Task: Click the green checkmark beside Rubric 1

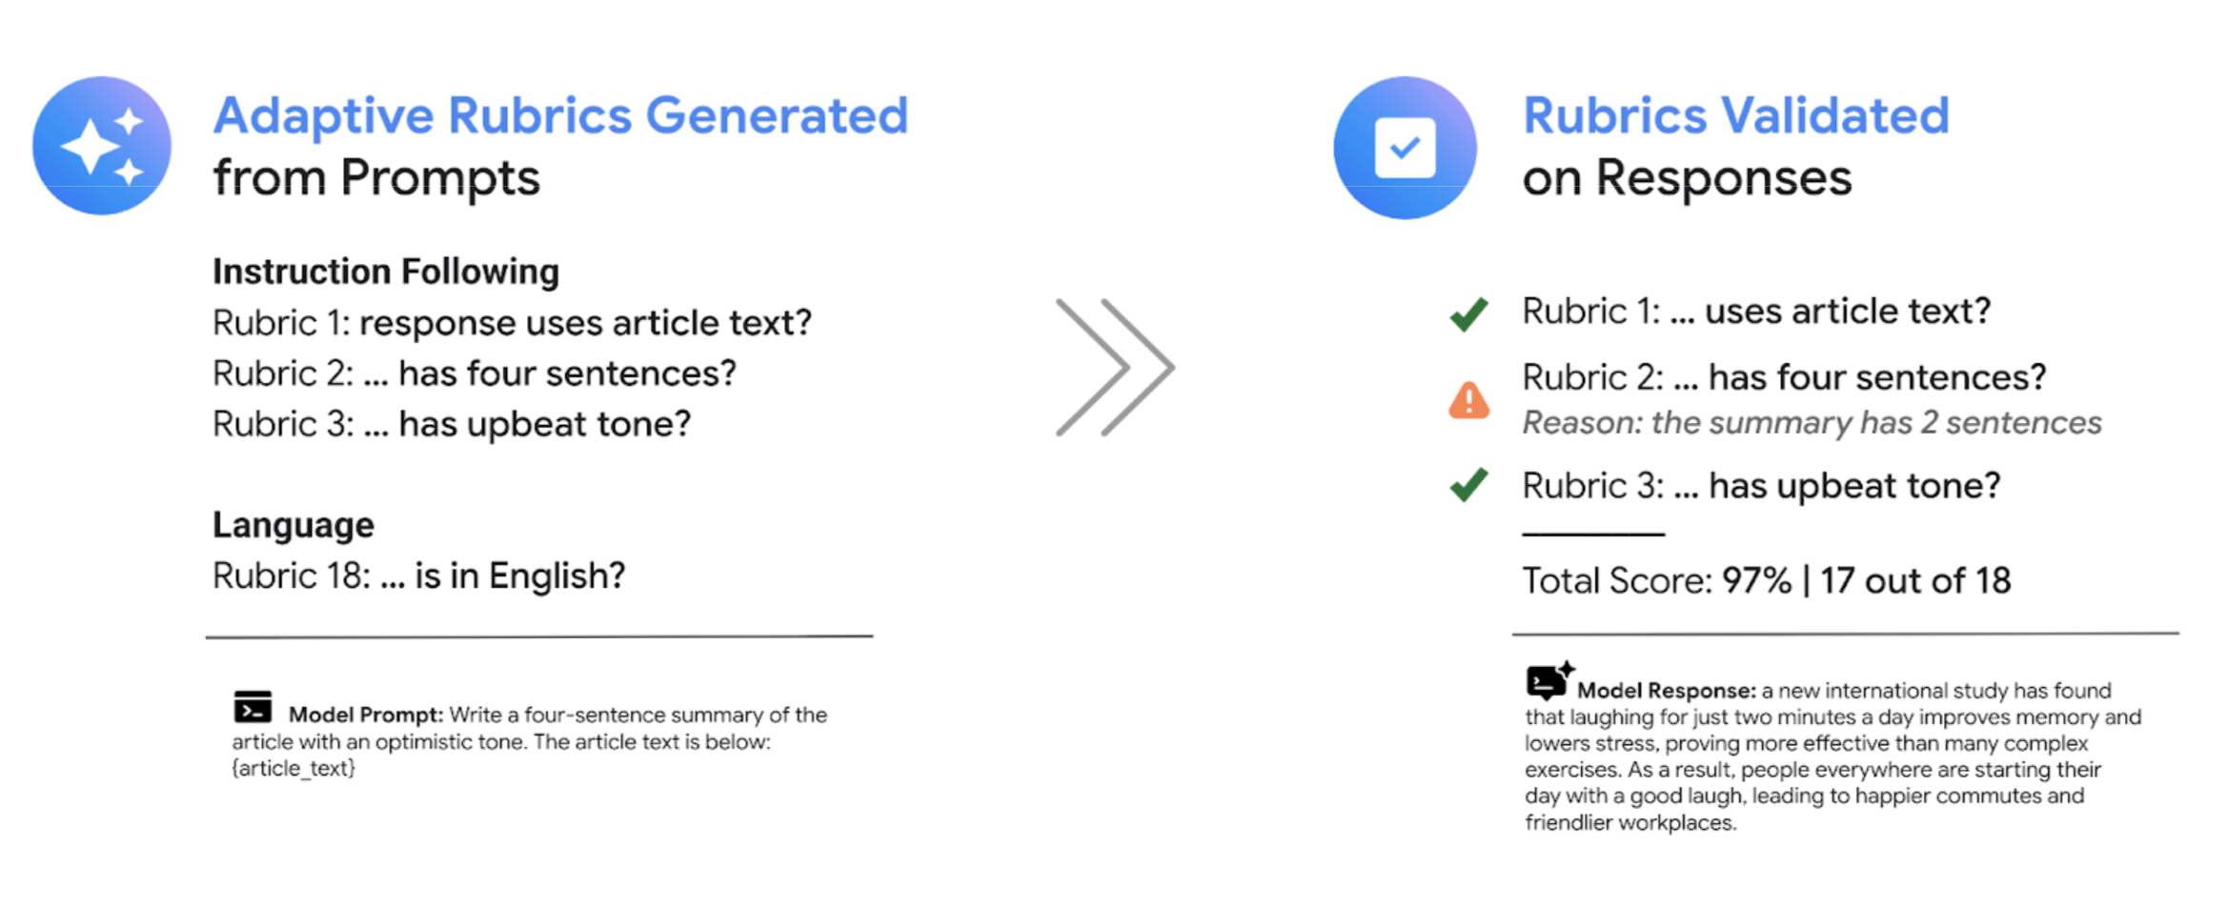Action: (x=1468, y=313)
